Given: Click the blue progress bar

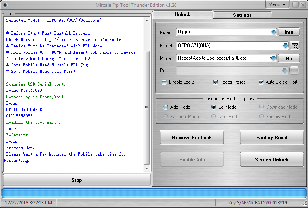Looking at the screenshot, I should pyautogui.click(x=154, y=193).
